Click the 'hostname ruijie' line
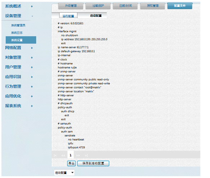Image resolution: width=210 pixels, height=178 pixels. (67, 68)
